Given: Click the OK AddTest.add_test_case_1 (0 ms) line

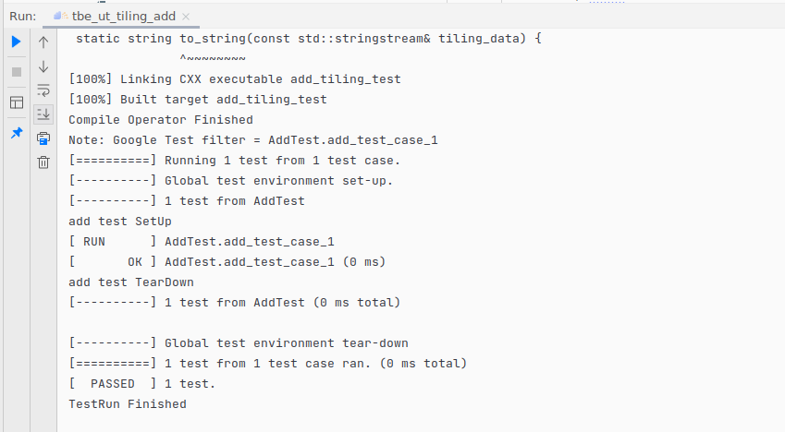Looking at the screenshot, I should coord(227,262).
